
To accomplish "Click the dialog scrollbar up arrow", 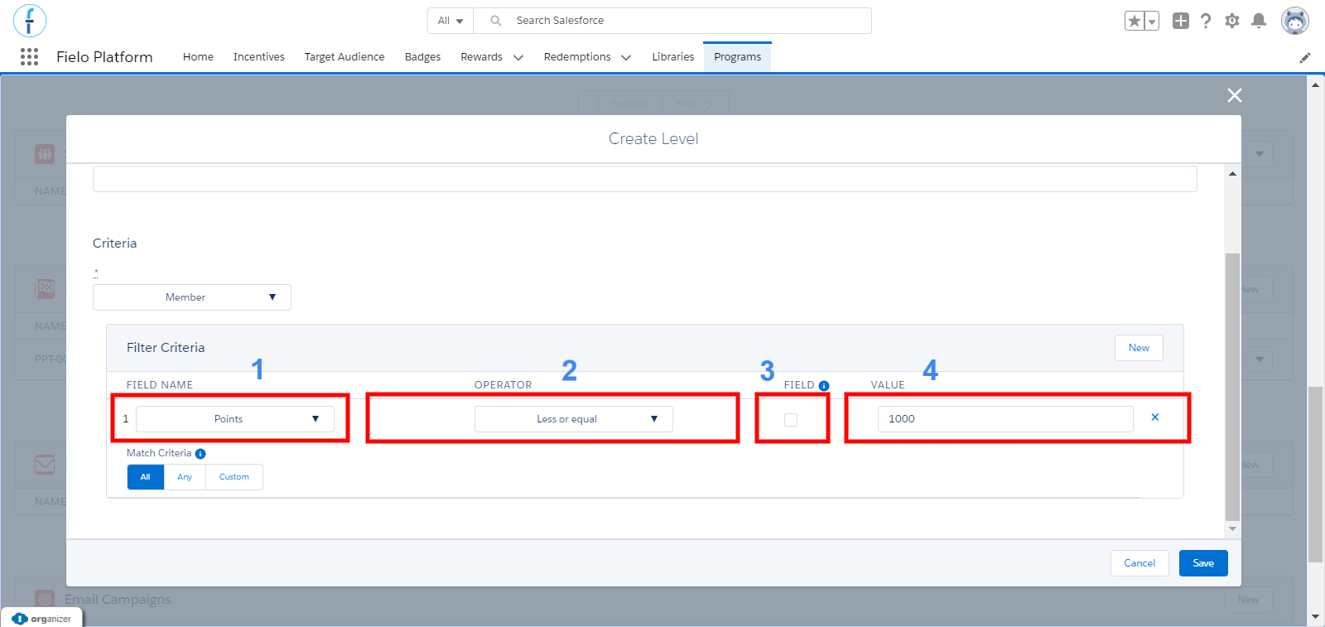I will [1232, 174].
